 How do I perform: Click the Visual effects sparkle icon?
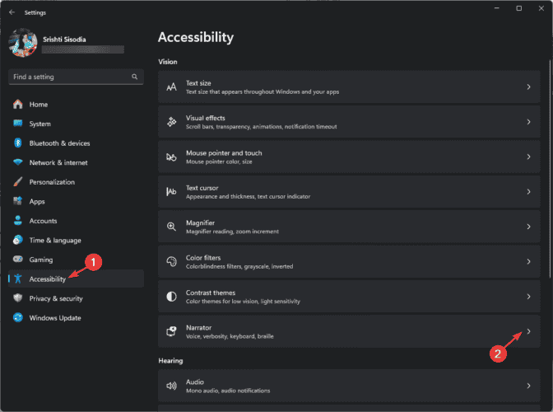click(171, 122)
